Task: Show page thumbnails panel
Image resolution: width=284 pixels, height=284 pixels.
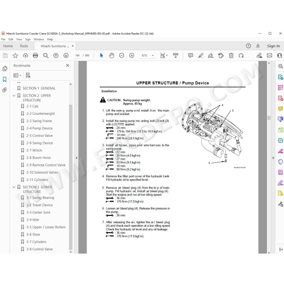Action: point(5,69)
